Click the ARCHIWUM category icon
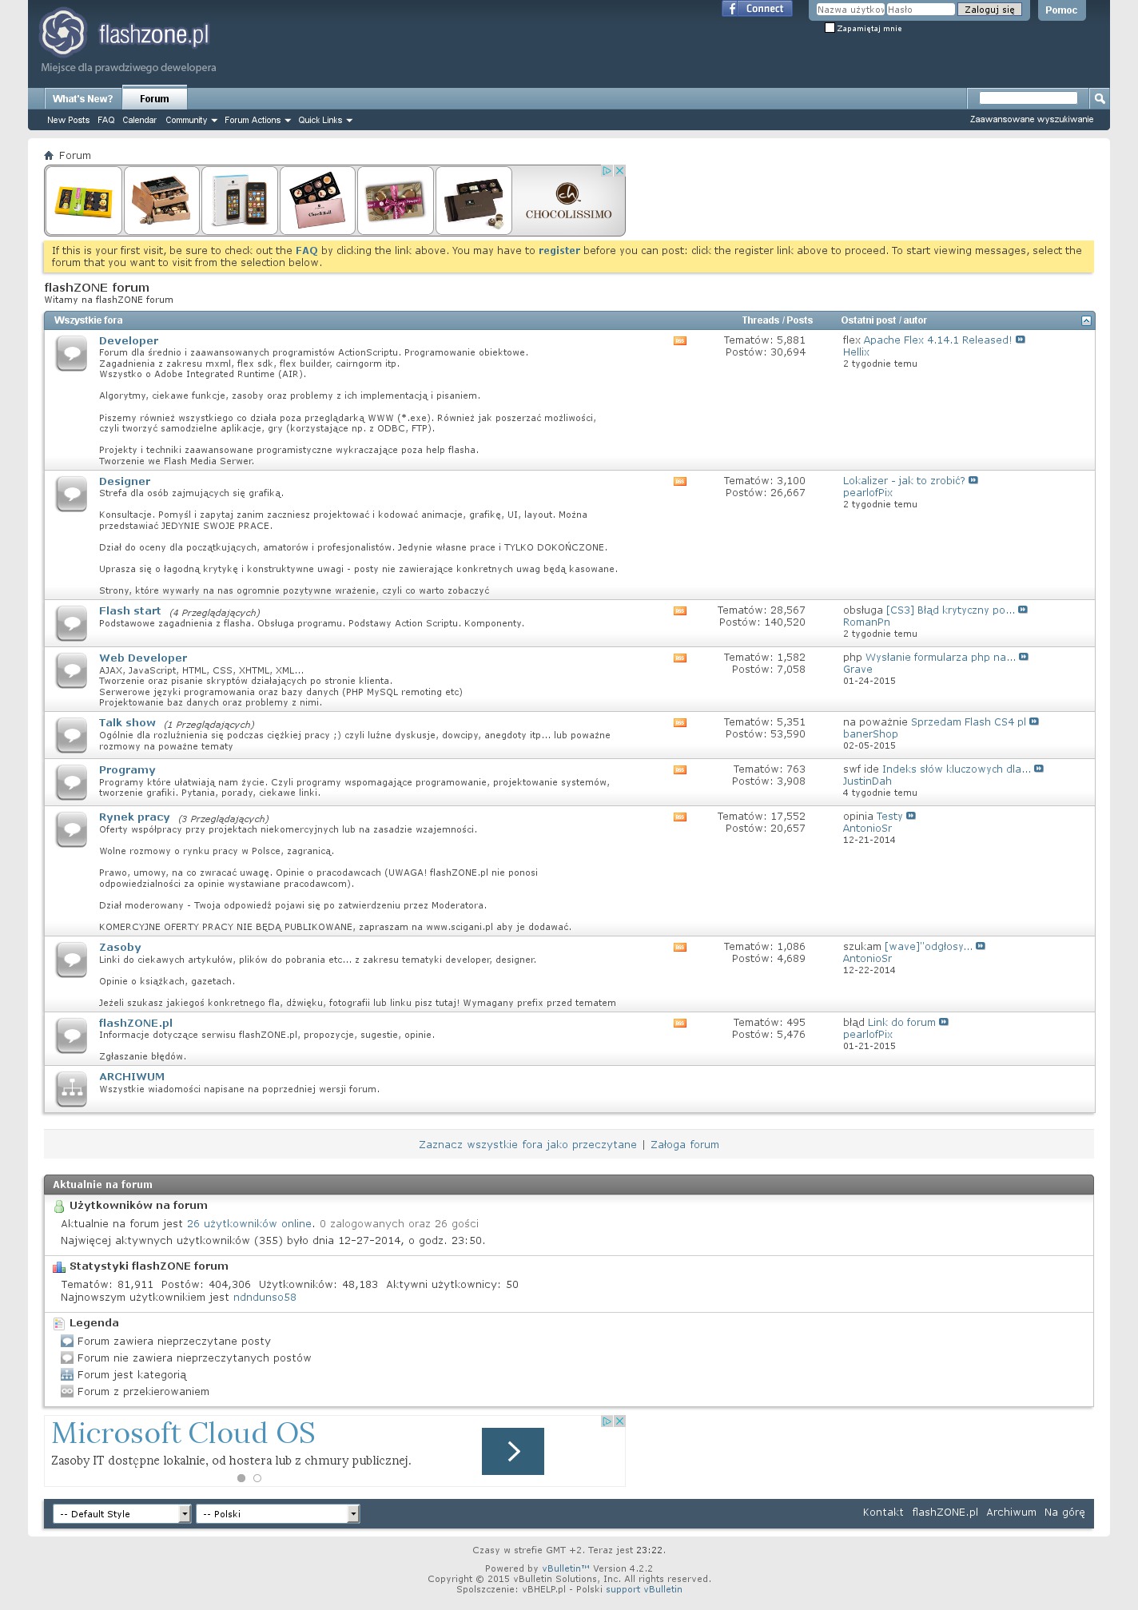The width and height of the screenshot is (1138, 1610). click(72, 1089)
